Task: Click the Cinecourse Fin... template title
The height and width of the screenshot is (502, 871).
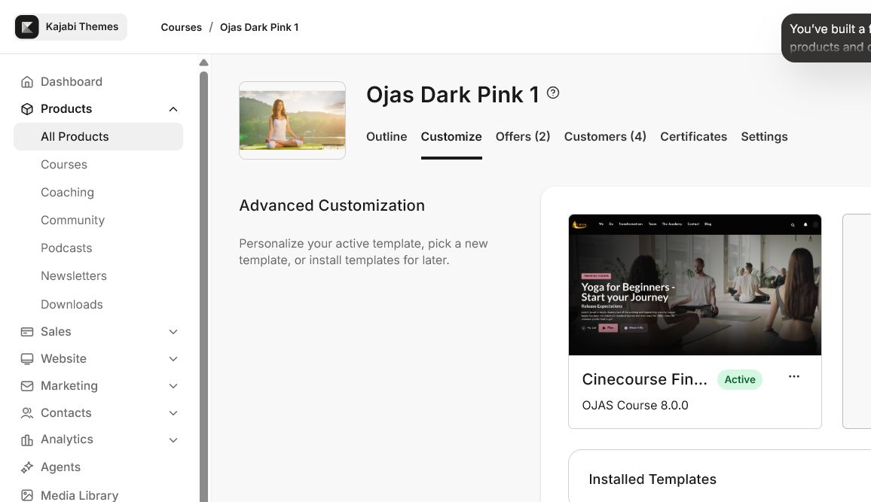Action: (644, 379)
